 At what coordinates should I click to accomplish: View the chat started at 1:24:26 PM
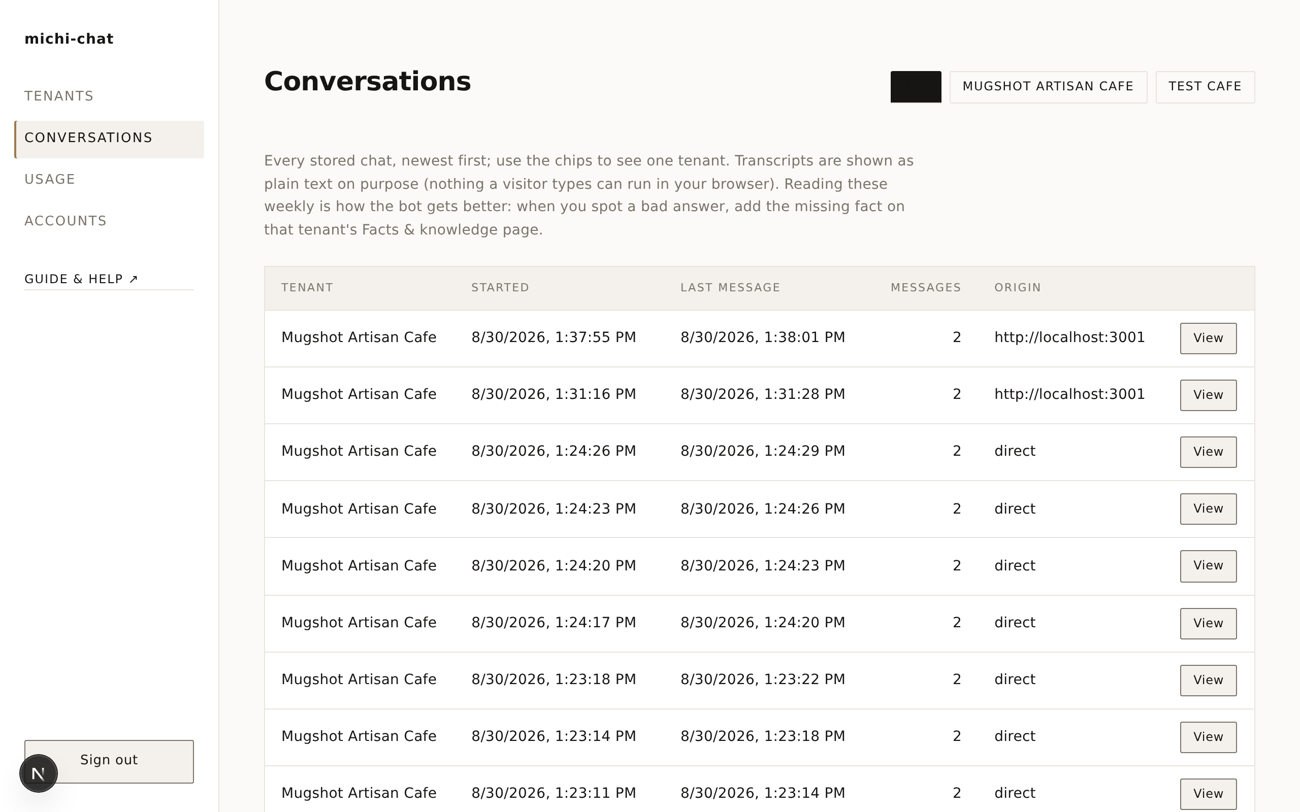(x=1208, y=452)
